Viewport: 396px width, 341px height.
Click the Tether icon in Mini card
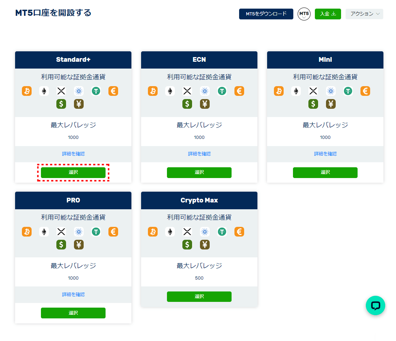pos(348,91)
